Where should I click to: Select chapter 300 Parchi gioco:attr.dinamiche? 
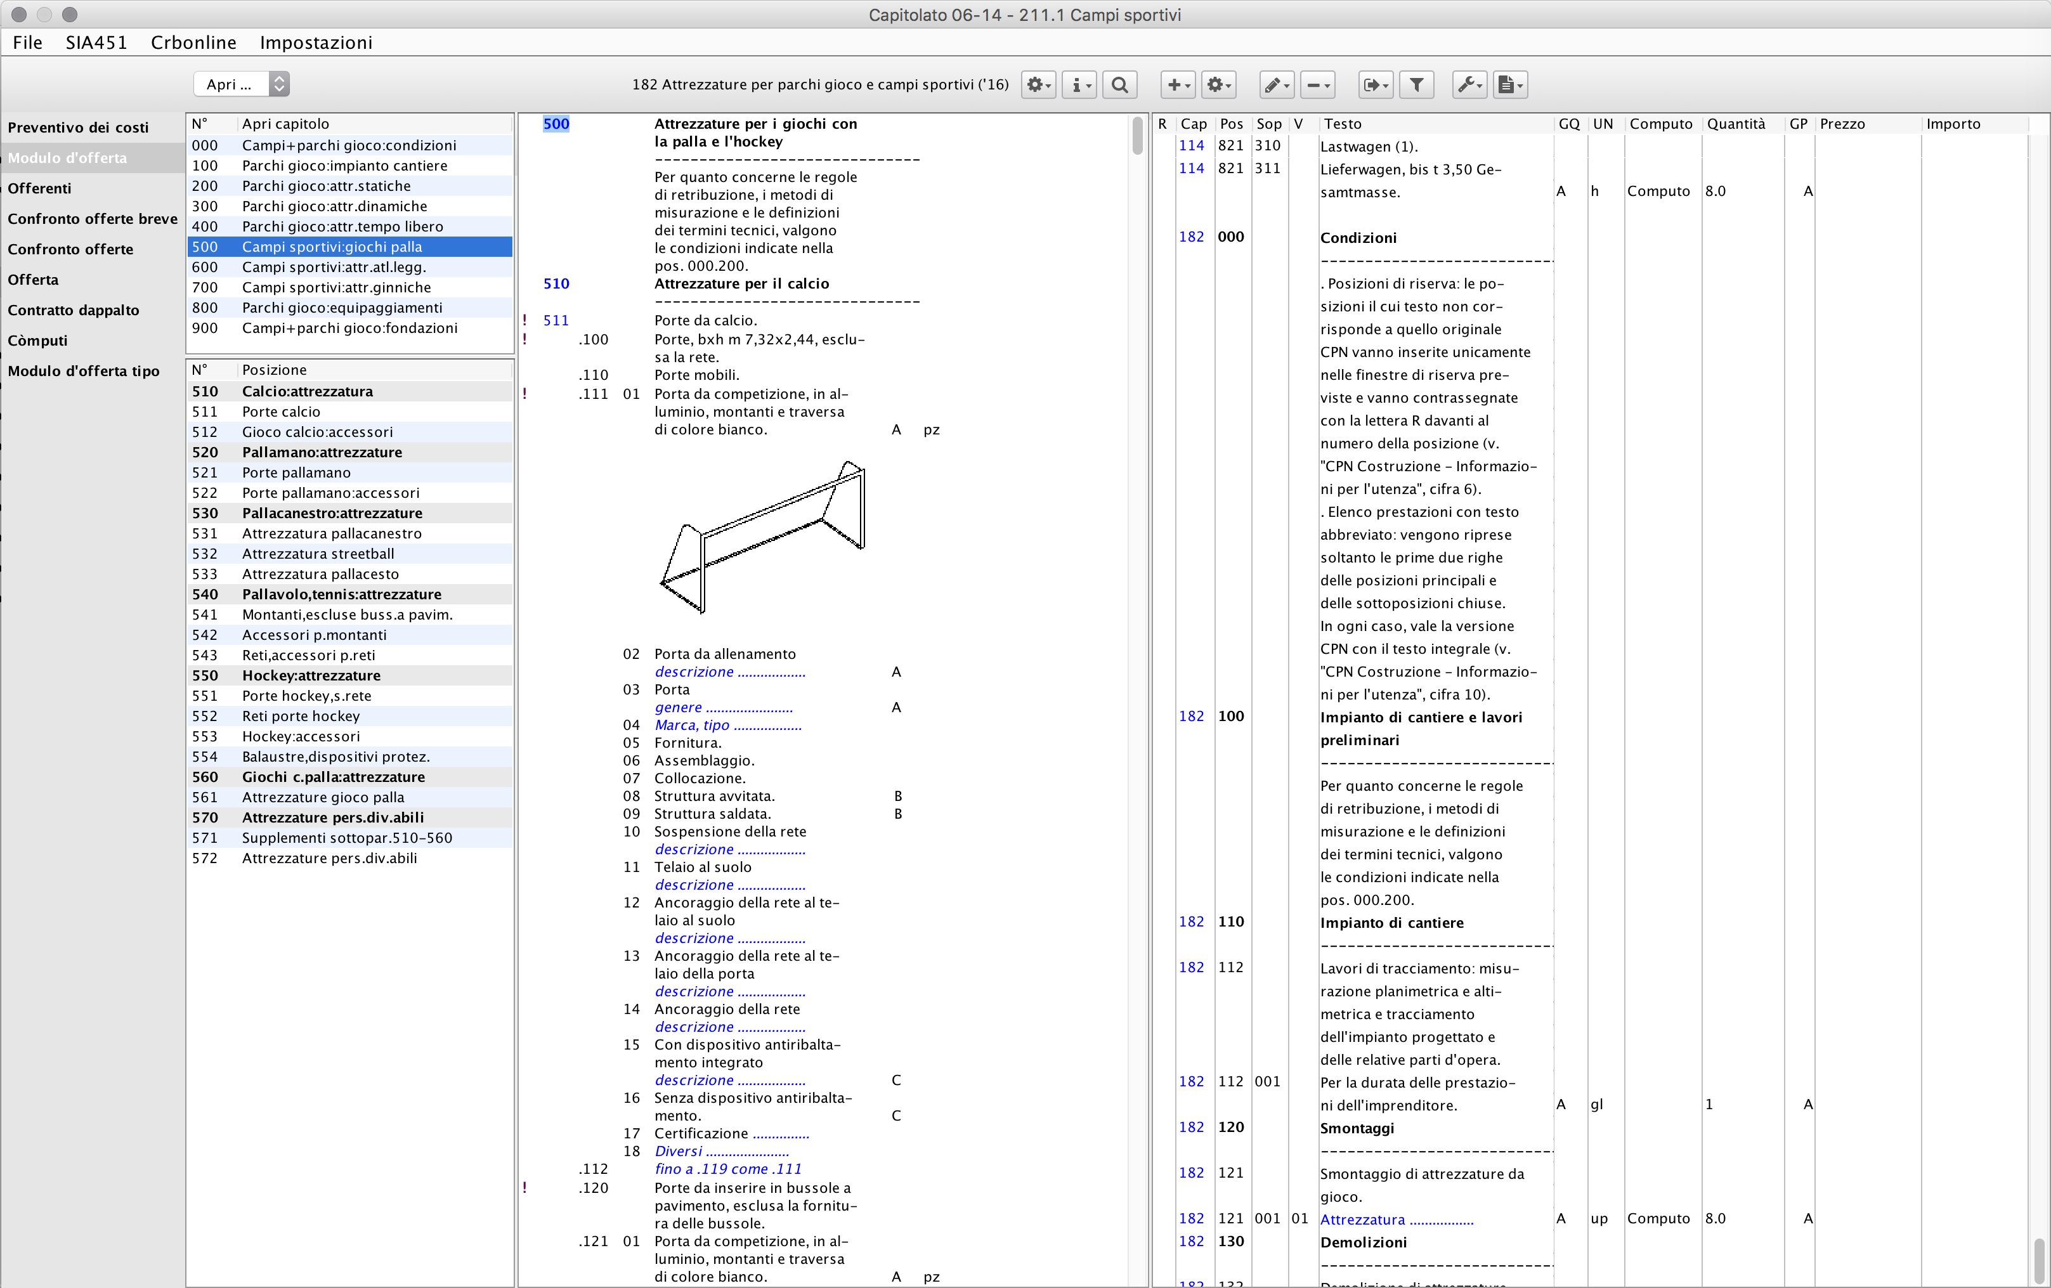coord(349,206)
